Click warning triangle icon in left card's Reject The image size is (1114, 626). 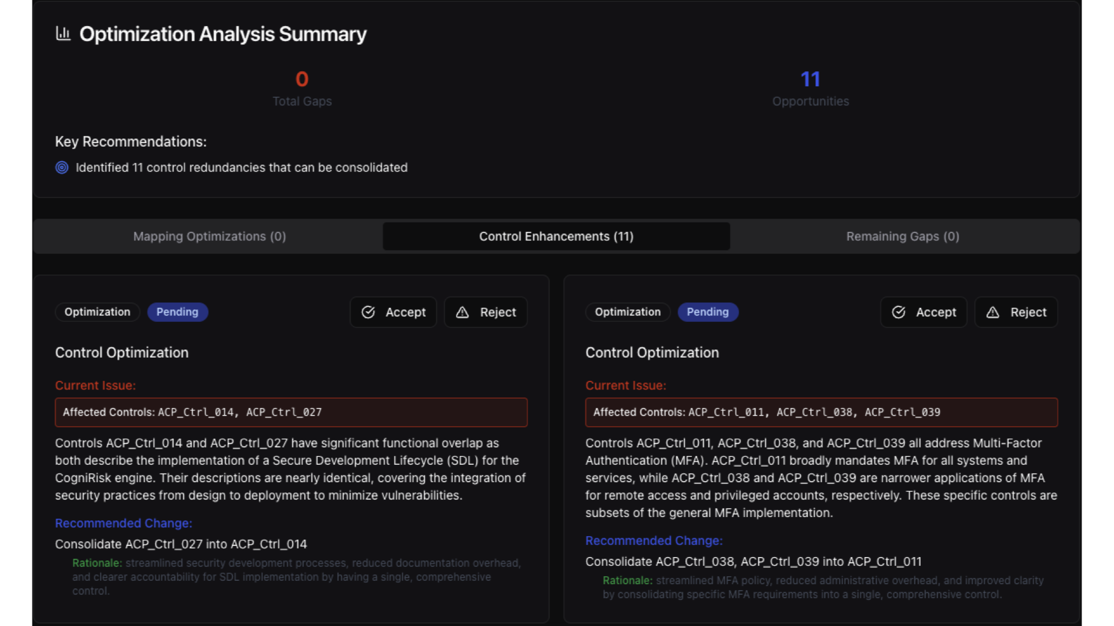point(462,312)
